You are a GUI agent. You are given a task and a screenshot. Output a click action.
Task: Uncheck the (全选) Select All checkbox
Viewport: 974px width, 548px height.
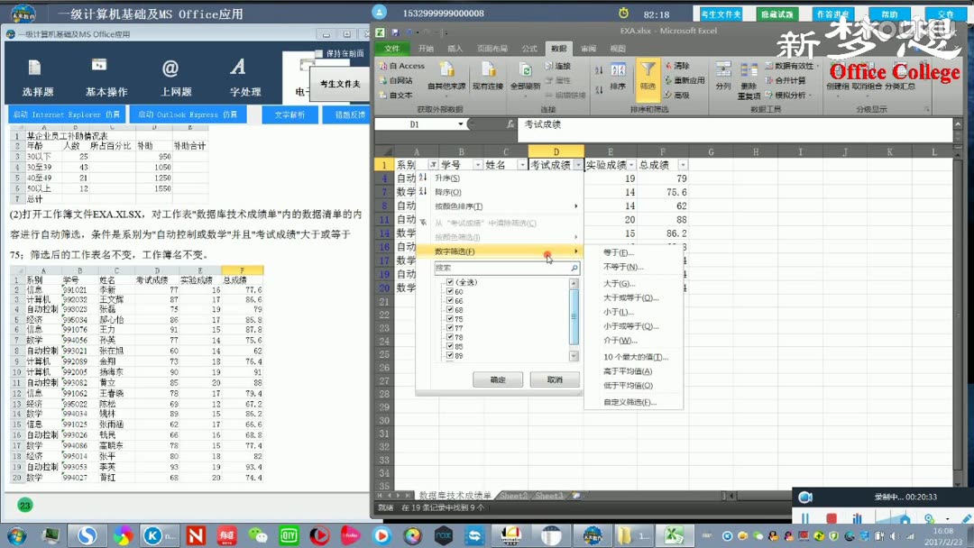tap(449, 282)
